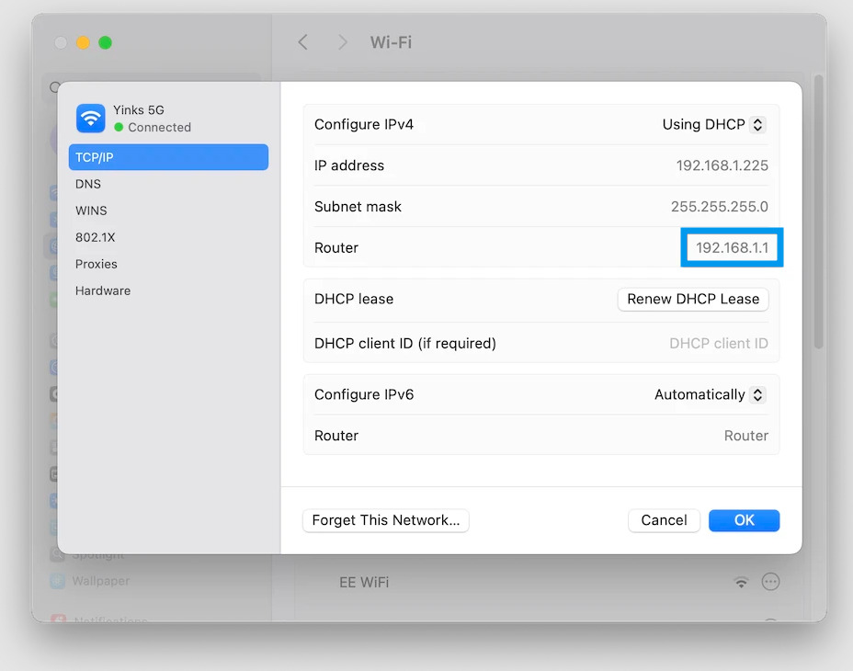
Task: Click the signal strength icon next to EE WiFi
Action: click(741, 582)
